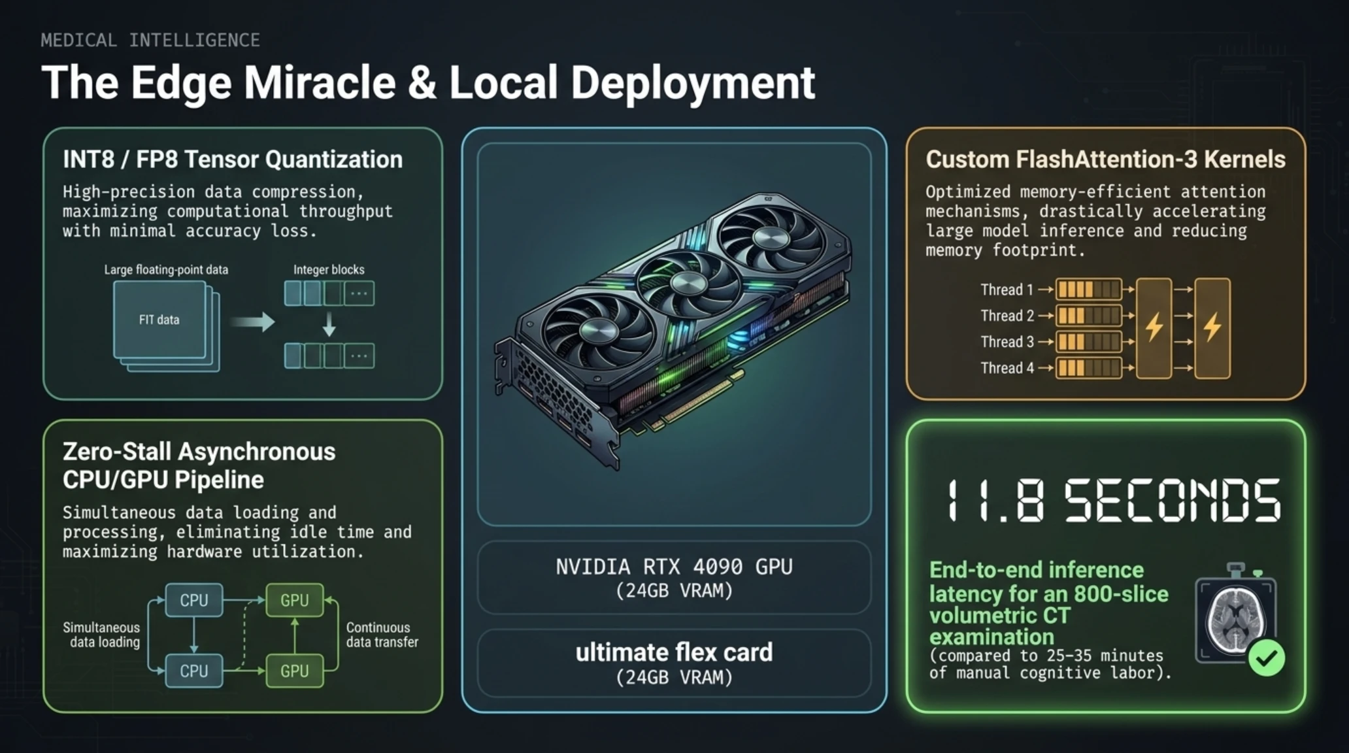Click the Thread 4 progress bar
1349x753 pixels.
point(1089,368)
